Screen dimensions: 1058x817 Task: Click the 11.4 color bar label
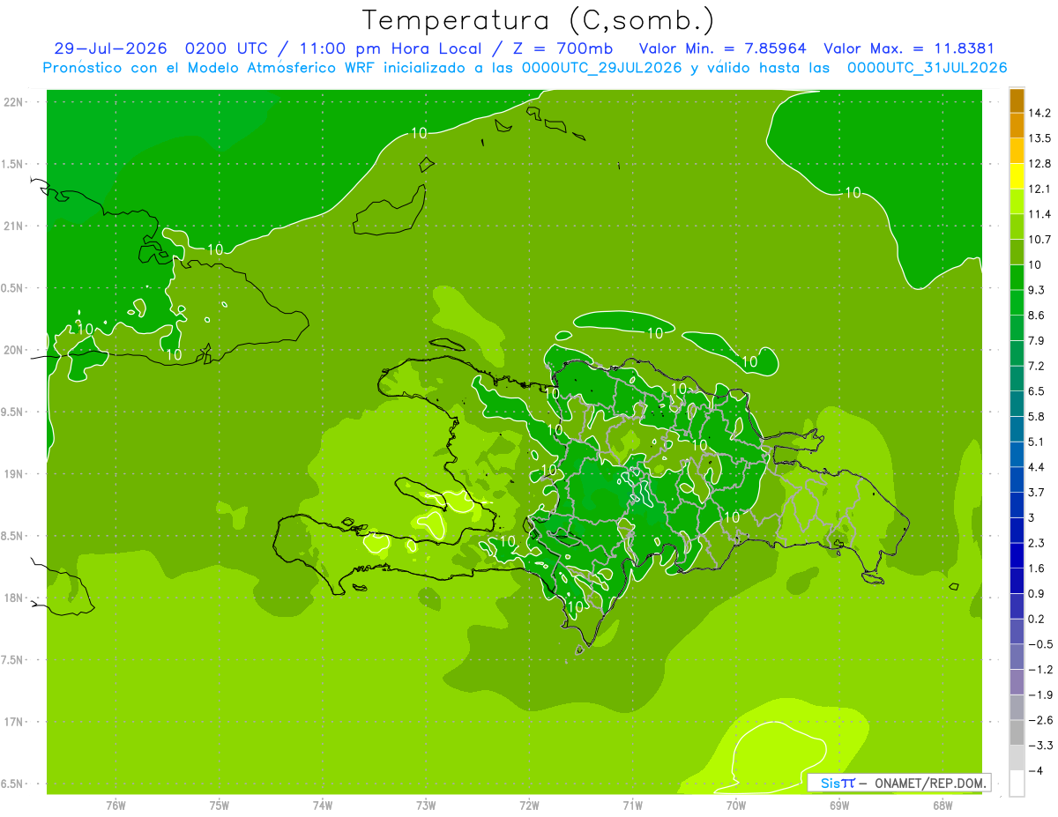[1039, 214]
